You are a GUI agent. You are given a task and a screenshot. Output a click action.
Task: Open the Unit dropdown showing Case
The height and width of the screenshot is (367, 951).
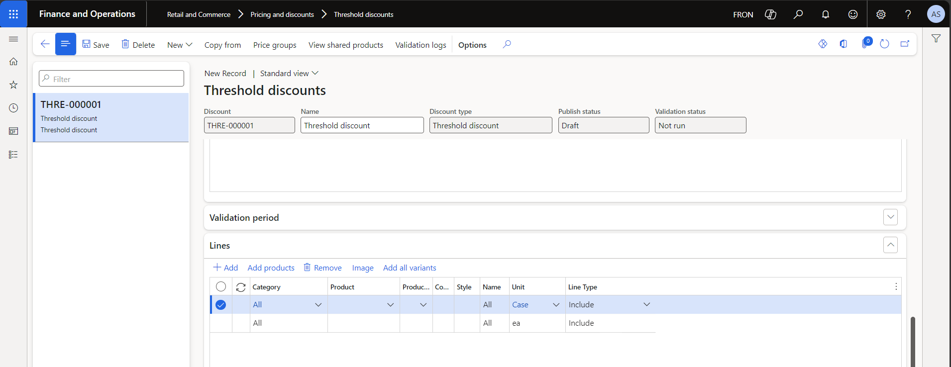click(556, 305)
